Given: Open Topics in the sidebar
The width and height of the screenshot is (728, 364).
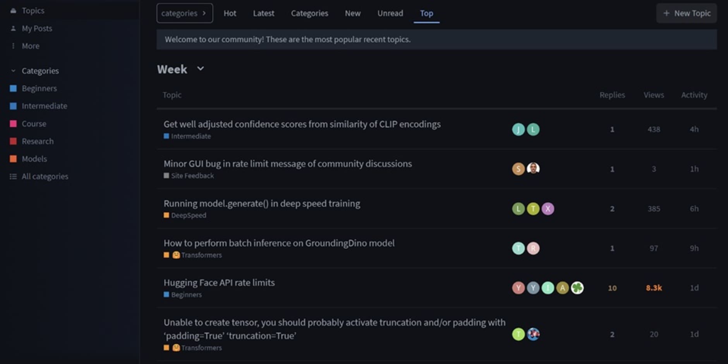Looking at the screenshot, I should point(33,11).
